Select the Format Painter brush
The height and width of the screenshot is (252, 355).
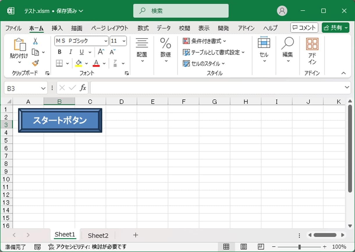pos(35,63)
